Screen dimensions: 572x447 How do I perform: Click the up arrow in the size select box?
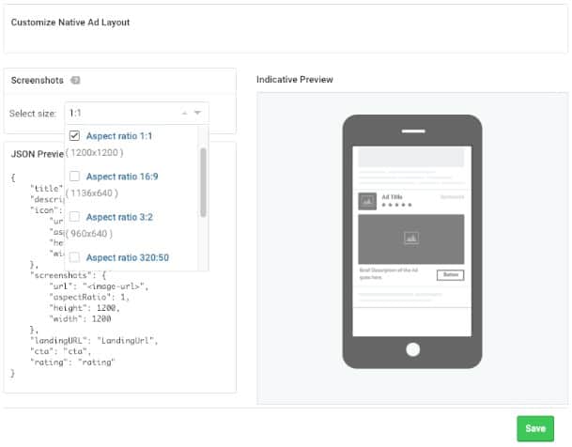(x=185, y=113)
